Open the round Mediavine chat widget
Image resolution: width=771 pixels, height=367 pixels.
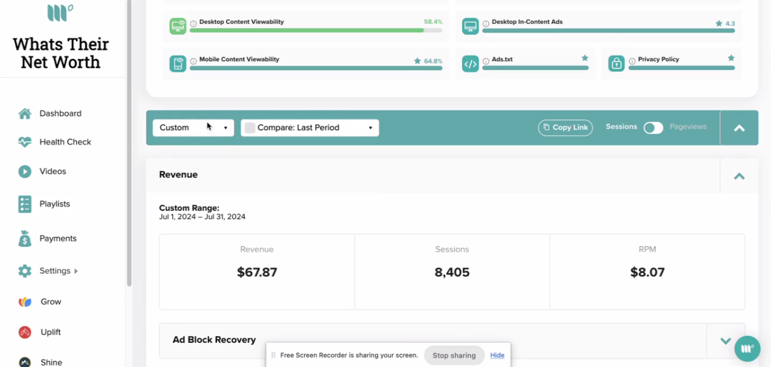coord(747,348)
